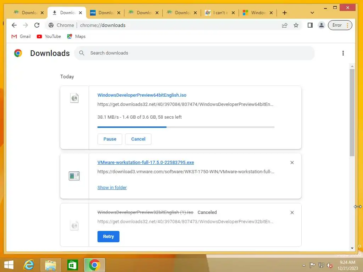Click the VMware source URL text

click(x=186, y=172)
